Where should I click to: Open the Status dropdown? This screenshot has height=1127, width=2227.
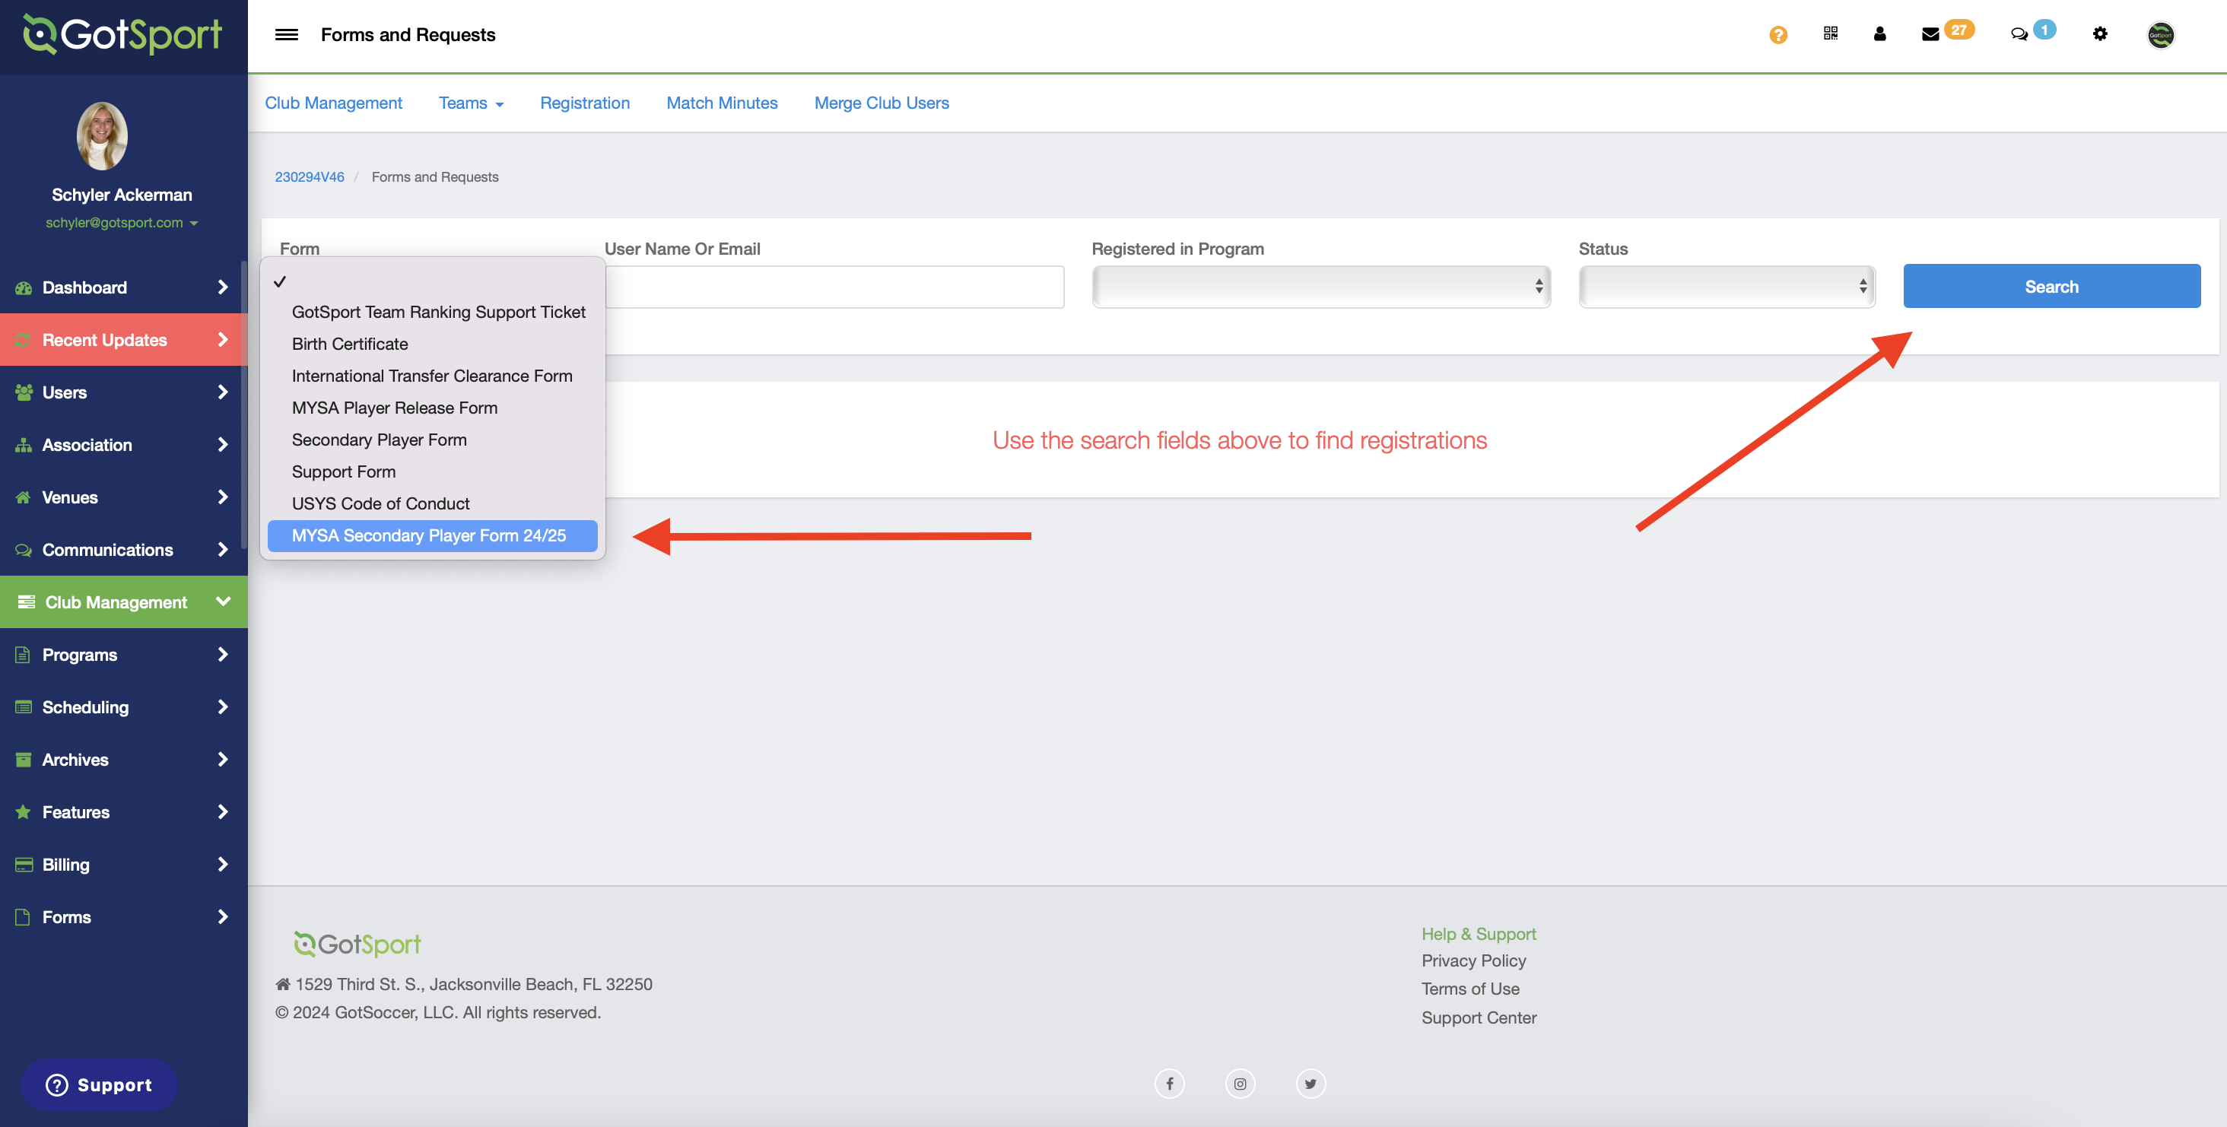pos(1727,286)
